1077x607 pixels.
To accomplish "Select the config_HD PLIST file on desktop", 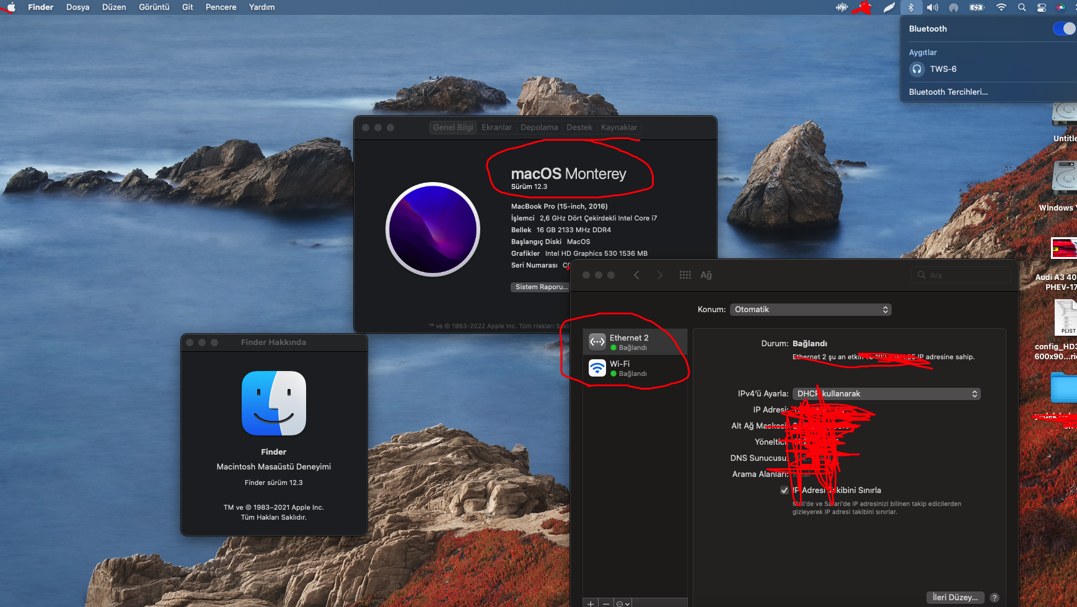I will [1065, 317].
